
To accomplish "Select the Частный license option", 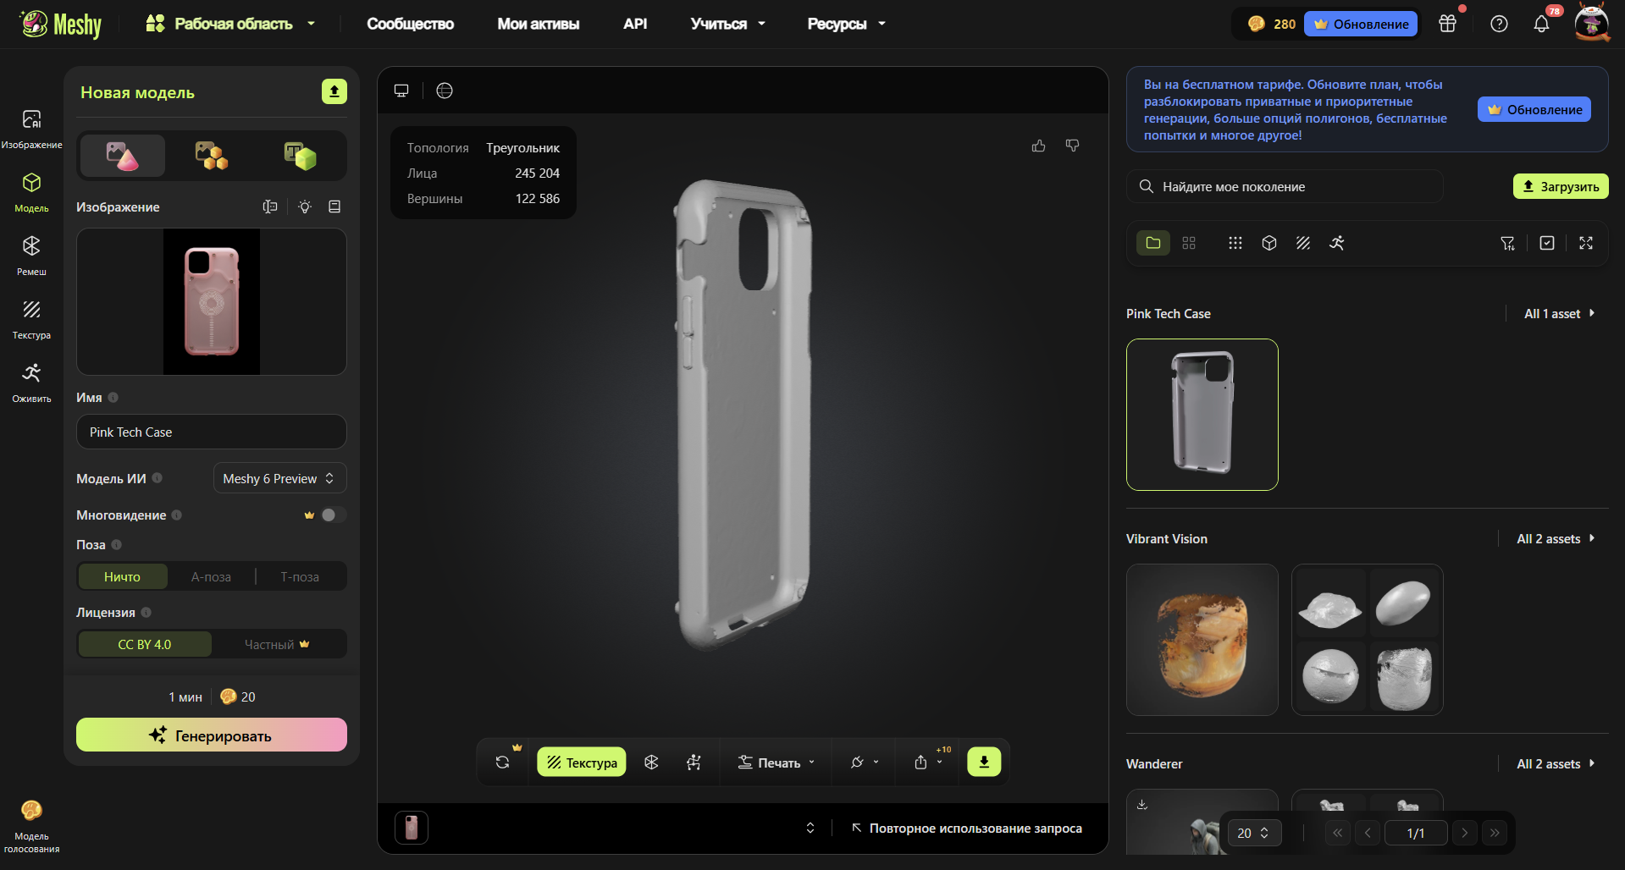I will pyautogui.click(x=278, y=644).
